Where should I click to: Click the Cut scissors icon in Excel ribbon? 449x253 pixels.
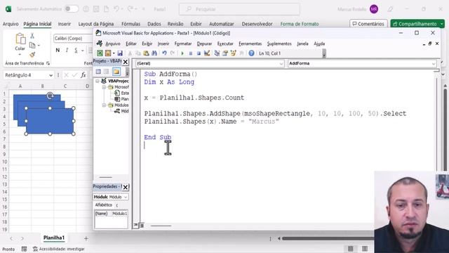point(32,36)
